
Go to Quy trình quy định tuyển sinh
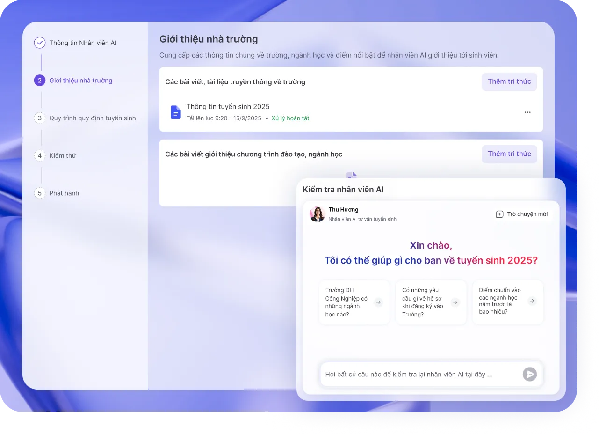coord(93,118)
